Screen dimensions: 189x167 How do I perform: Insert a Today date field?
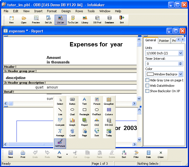(109, 133)
